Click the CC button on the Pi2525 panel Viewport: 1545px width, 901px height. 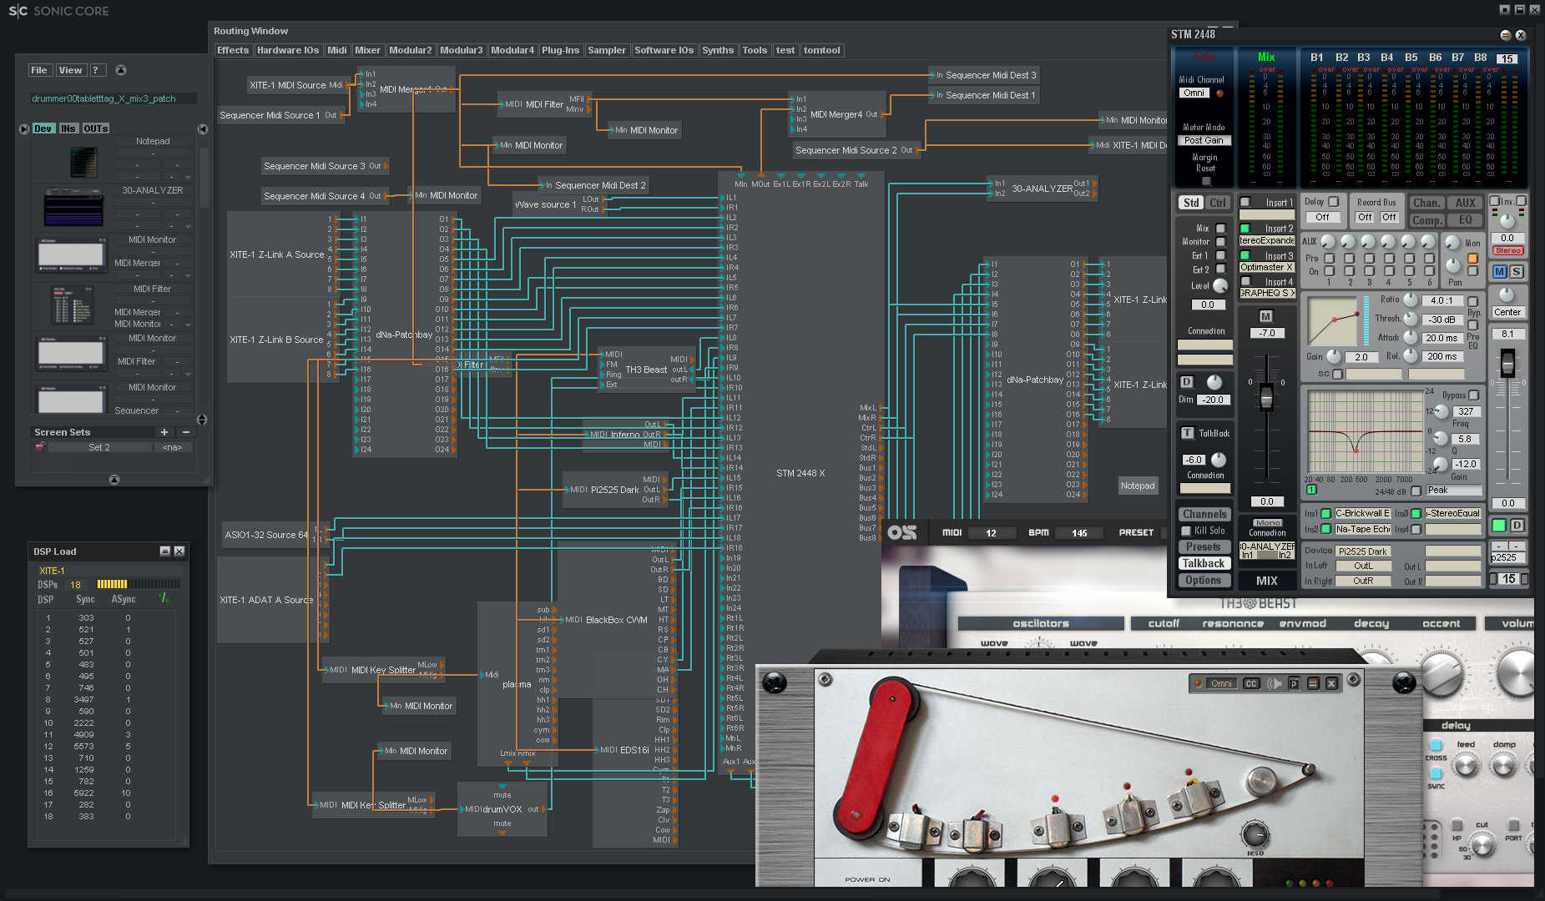pos(1250,683)
